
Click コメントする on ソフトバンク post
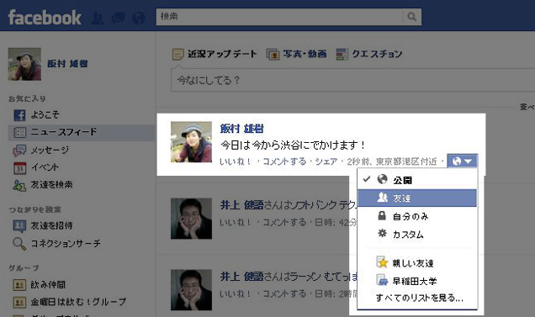coord(284,223)
